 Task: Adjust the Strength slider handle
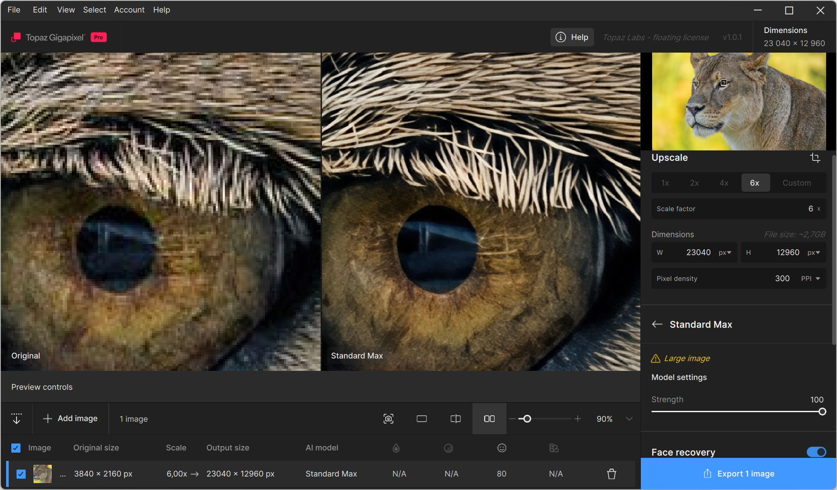click(x=822, y=412)
